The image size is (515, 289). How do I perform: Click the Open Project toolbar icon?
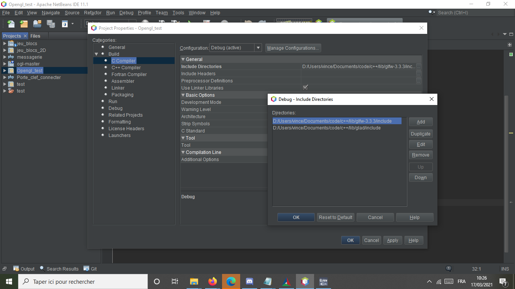(37, 24)
